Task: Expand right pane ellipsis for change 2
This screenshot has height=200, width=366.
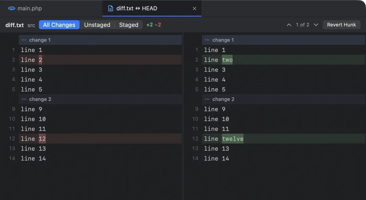Action: point(207,99)
